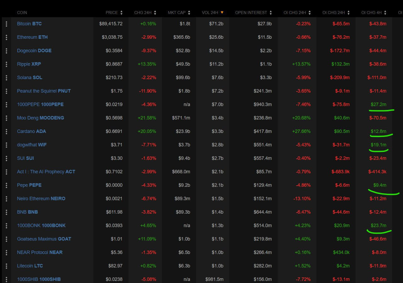Open the NEAR Protocol coin page
Viewport: 403px width, 283px height.
point(40,252)
